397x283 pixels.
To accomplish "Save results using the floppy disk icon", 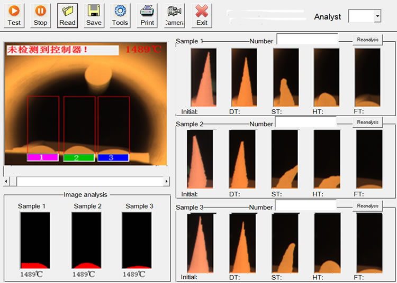I will (x=94, y=15).
